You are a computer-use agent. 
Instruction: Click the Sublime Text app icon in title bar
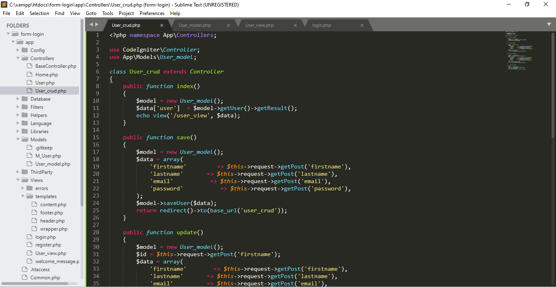coord(4,5)
